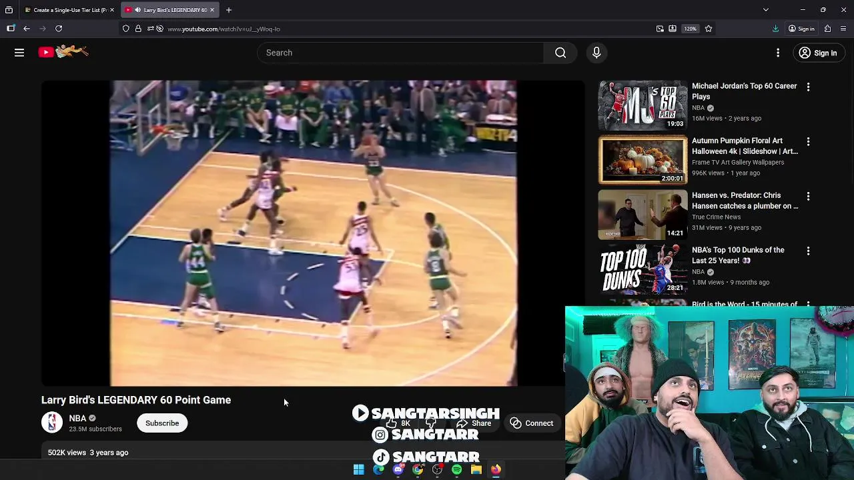Open File Explorer from taskbar

tap(476, 470)
